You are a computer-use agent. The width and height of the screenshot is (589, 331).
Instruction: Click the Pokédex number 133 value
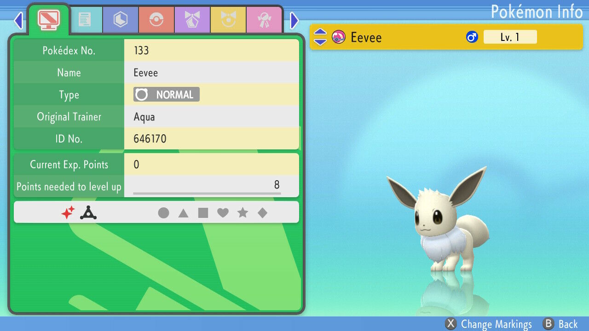(141, 51)
